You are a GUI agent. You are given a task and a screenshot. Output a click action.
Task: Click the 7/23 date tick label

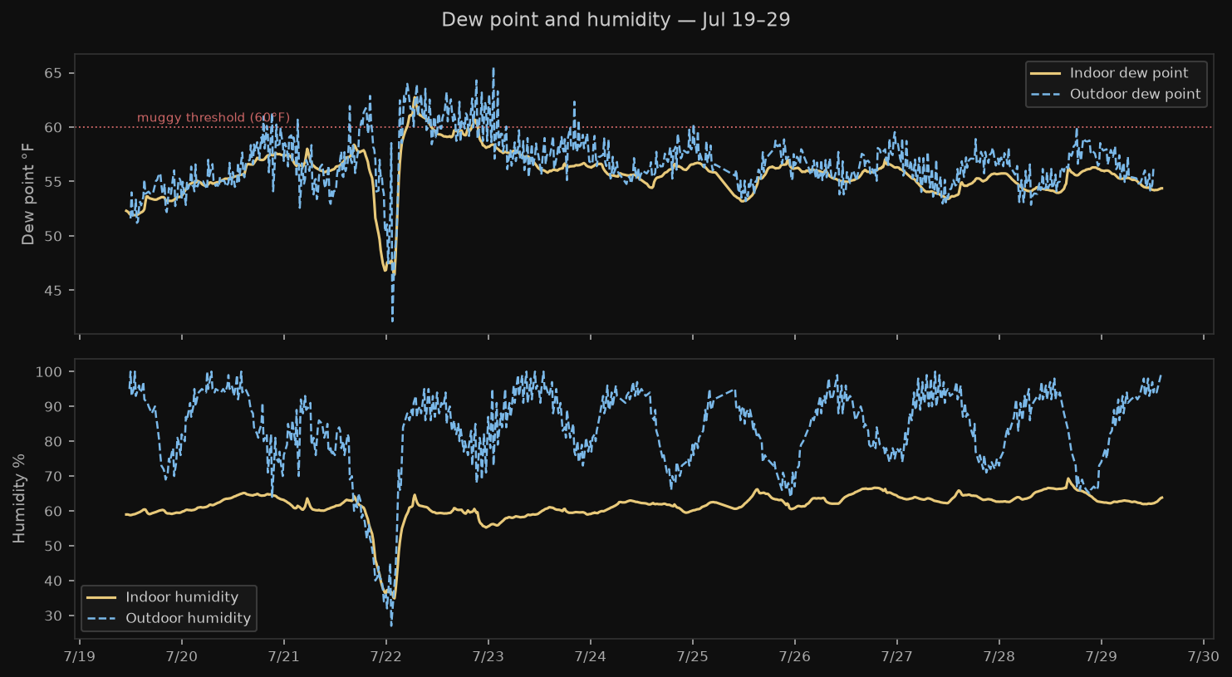coord(488,656)
